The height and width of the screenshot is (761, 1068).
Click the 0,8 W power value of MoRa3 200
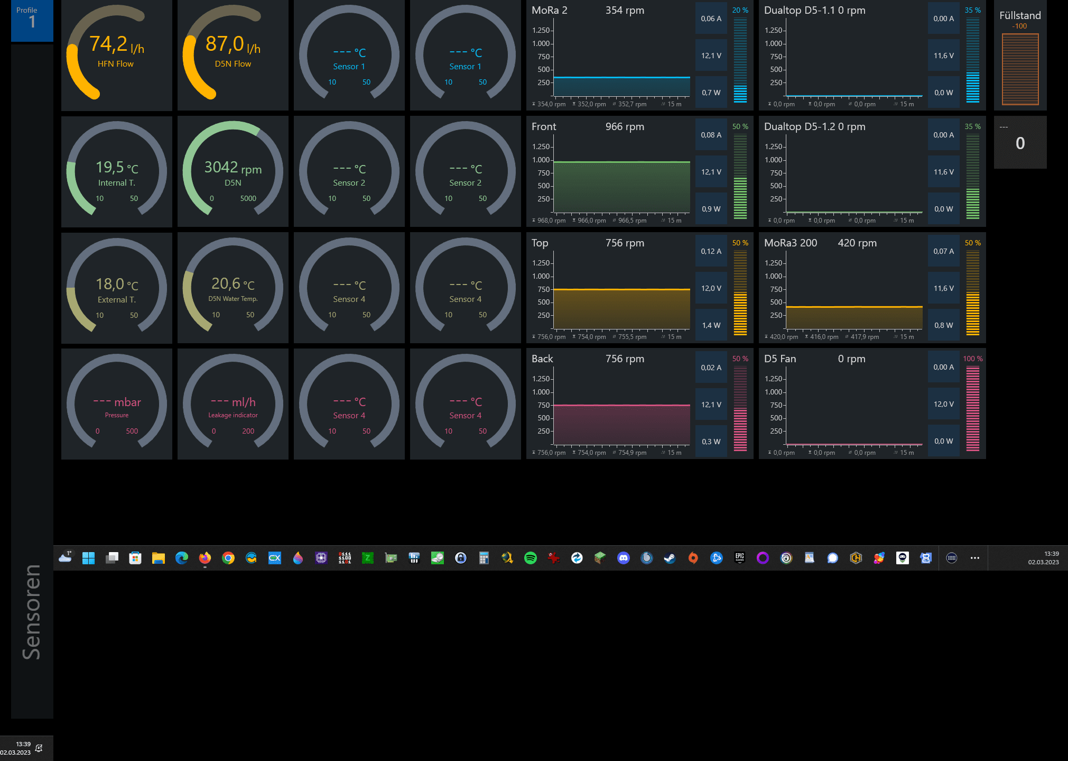click(x=944, y=325)
